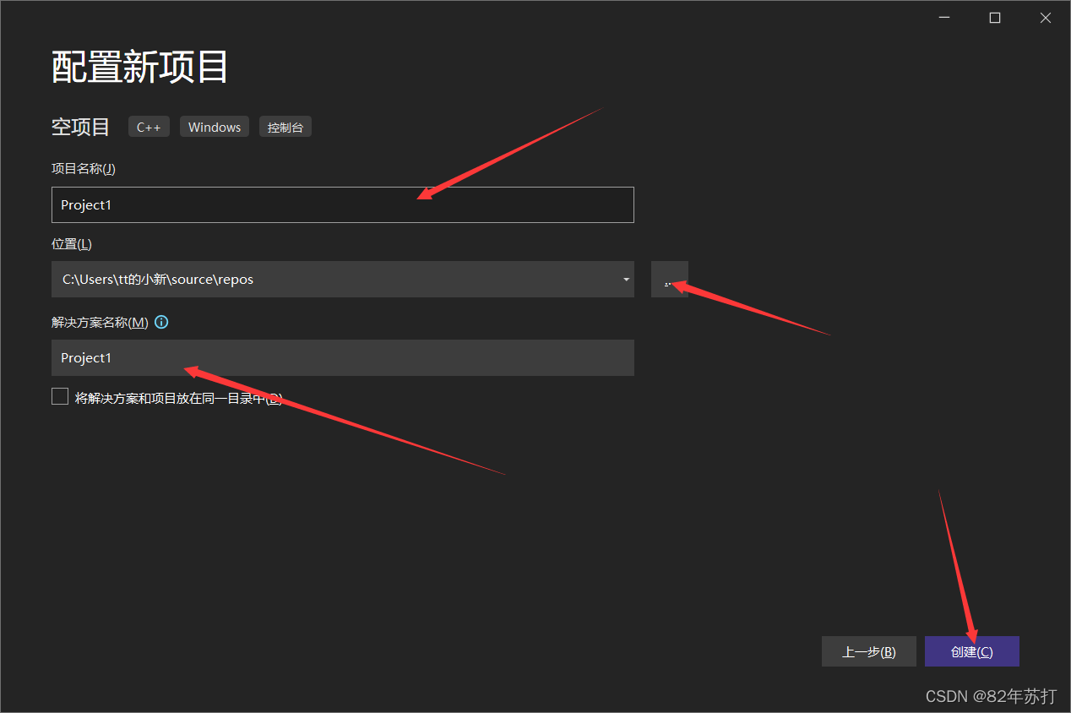Viewport: 1071px width, 713px height.
Task: Click the 创建(C) create button
Action: (x=972, y=651)
